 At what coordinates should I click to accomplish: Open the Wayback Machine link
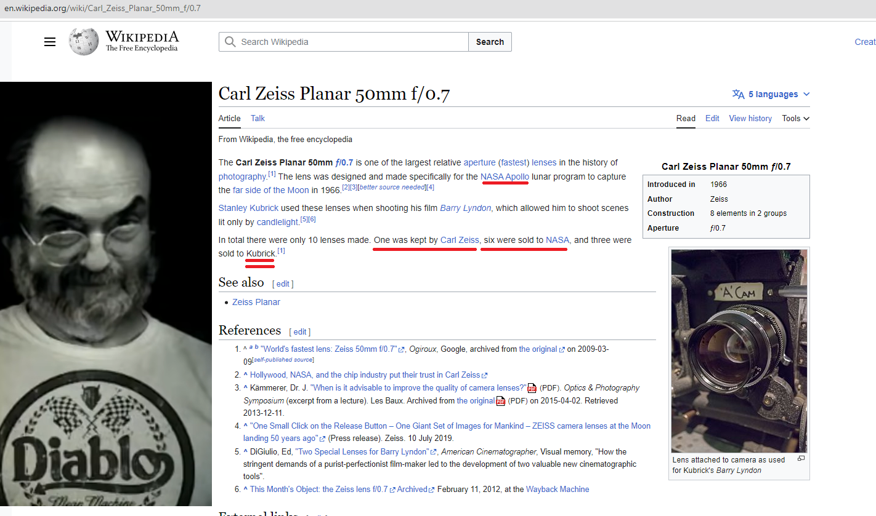point(558,489)
